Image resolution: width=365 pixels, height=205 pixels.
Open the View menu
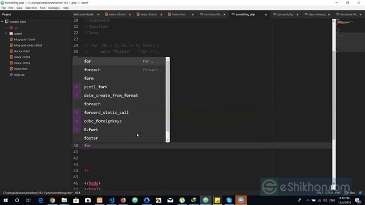(19, 8)
